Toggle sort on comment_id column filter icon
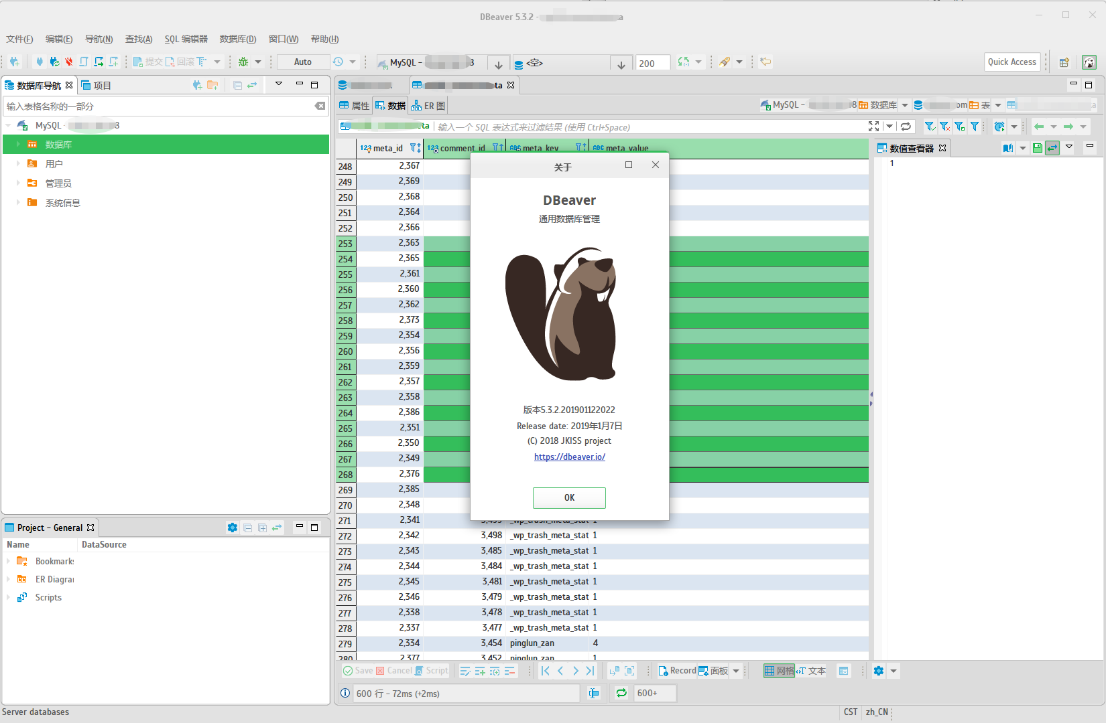This screenshot has height=723, width=1106. coord(497,147)
